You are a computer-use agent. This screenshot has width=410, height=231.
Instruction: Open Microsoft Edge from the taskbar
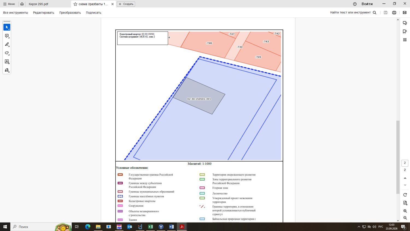point(88,227)
